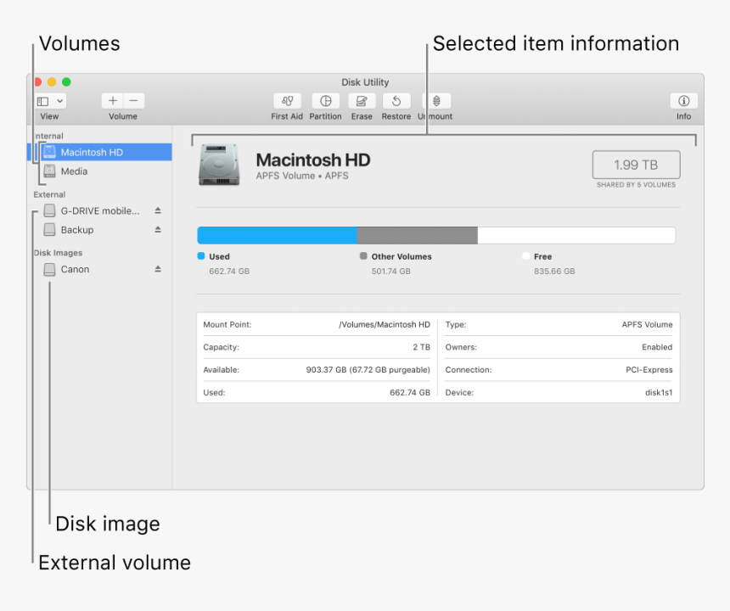Open the Info panel icon
The image size is (730, 611).
click(x=683, y=101)
